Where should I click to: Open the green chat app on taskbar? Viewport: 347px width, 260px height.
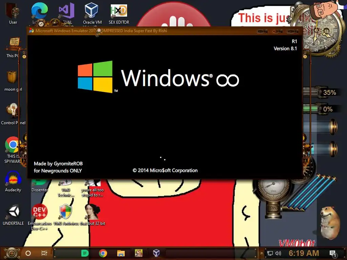click(85, 253)
